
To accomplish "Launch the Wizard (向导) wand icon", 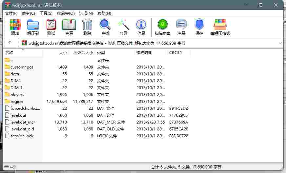I will pos(123,25).
